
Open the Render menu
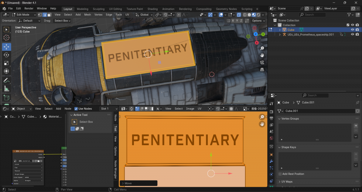[29, 8]
